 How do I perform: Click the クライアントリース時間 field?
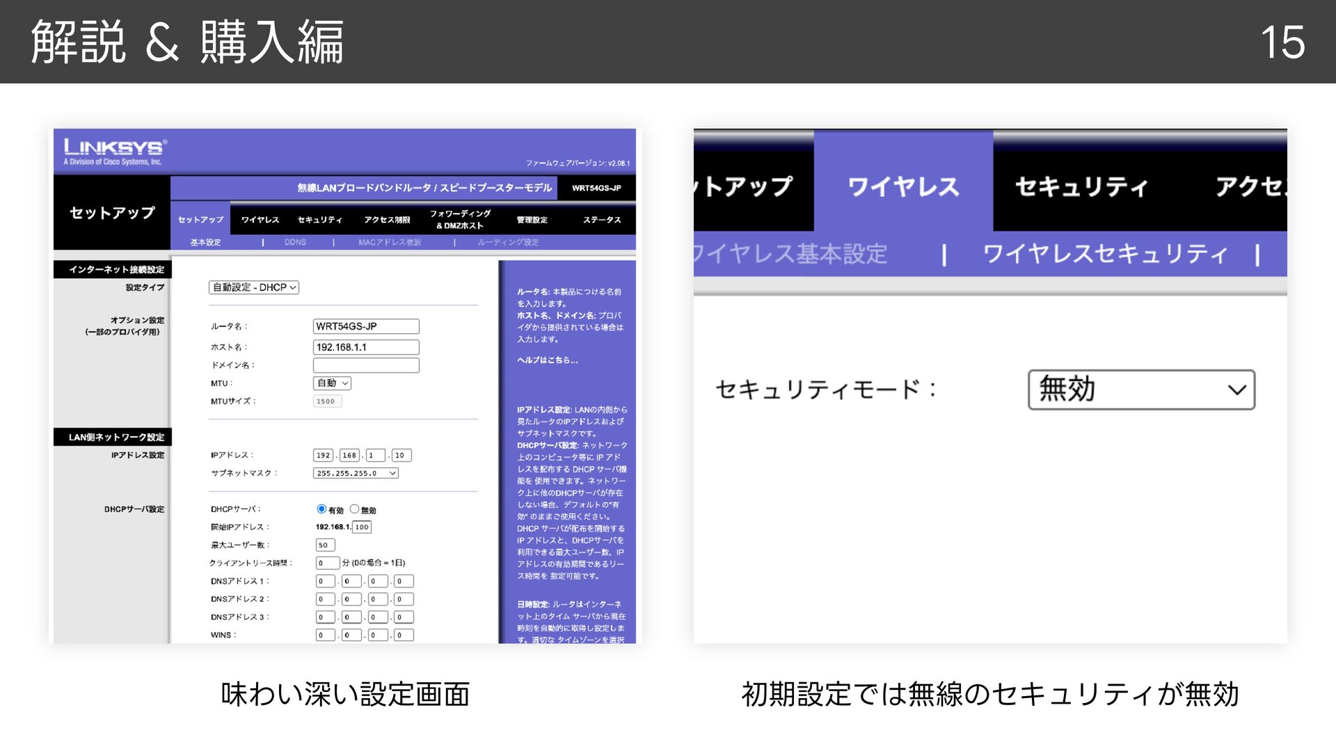pos(328,563)
